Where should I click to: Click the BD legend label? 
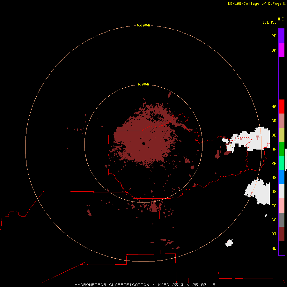coord(274,135)
